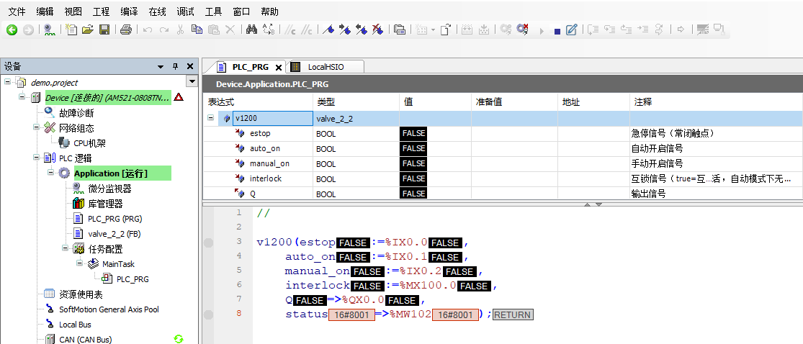The height and width of the screenshot is (344, 803).
Task: Click the Print icon in toolbar
Action: pyautogui.click(x=126, y=30)
